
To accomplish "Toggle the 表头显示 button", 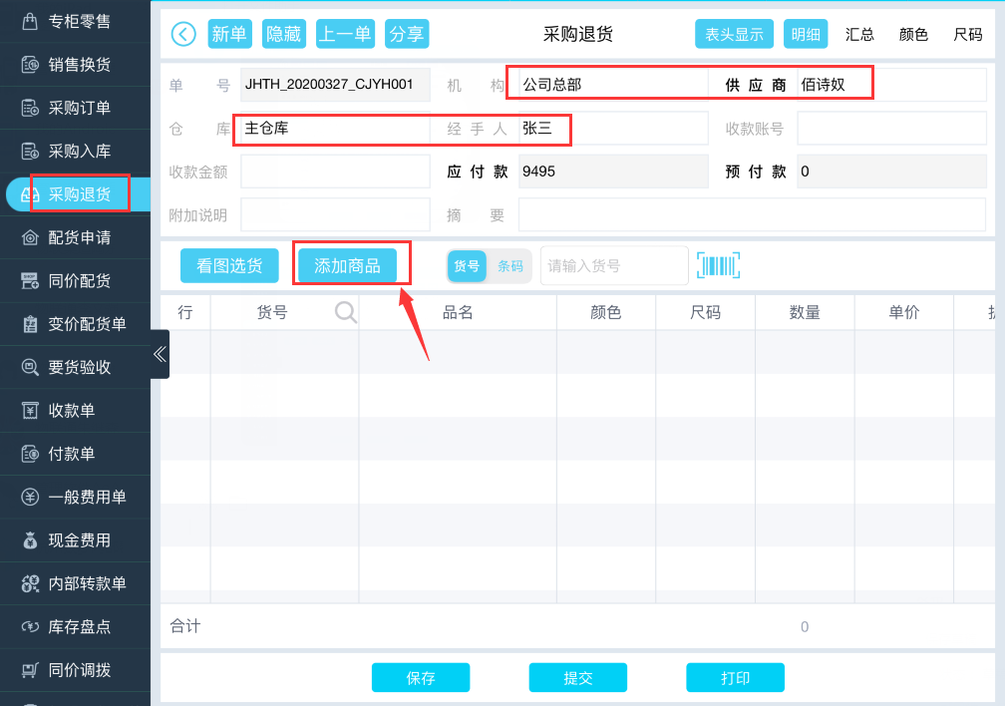I will click(735, 34).
